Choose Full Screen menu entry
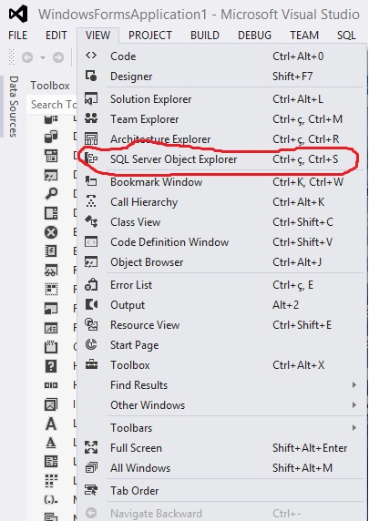 [x=220, y=447]
